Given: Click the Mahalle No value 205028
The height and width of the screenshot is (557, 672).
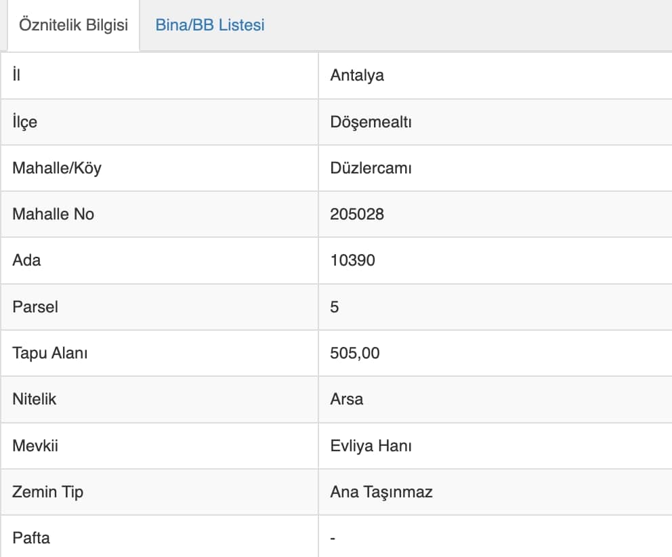Looking at the screenshot, I should 357,214.
